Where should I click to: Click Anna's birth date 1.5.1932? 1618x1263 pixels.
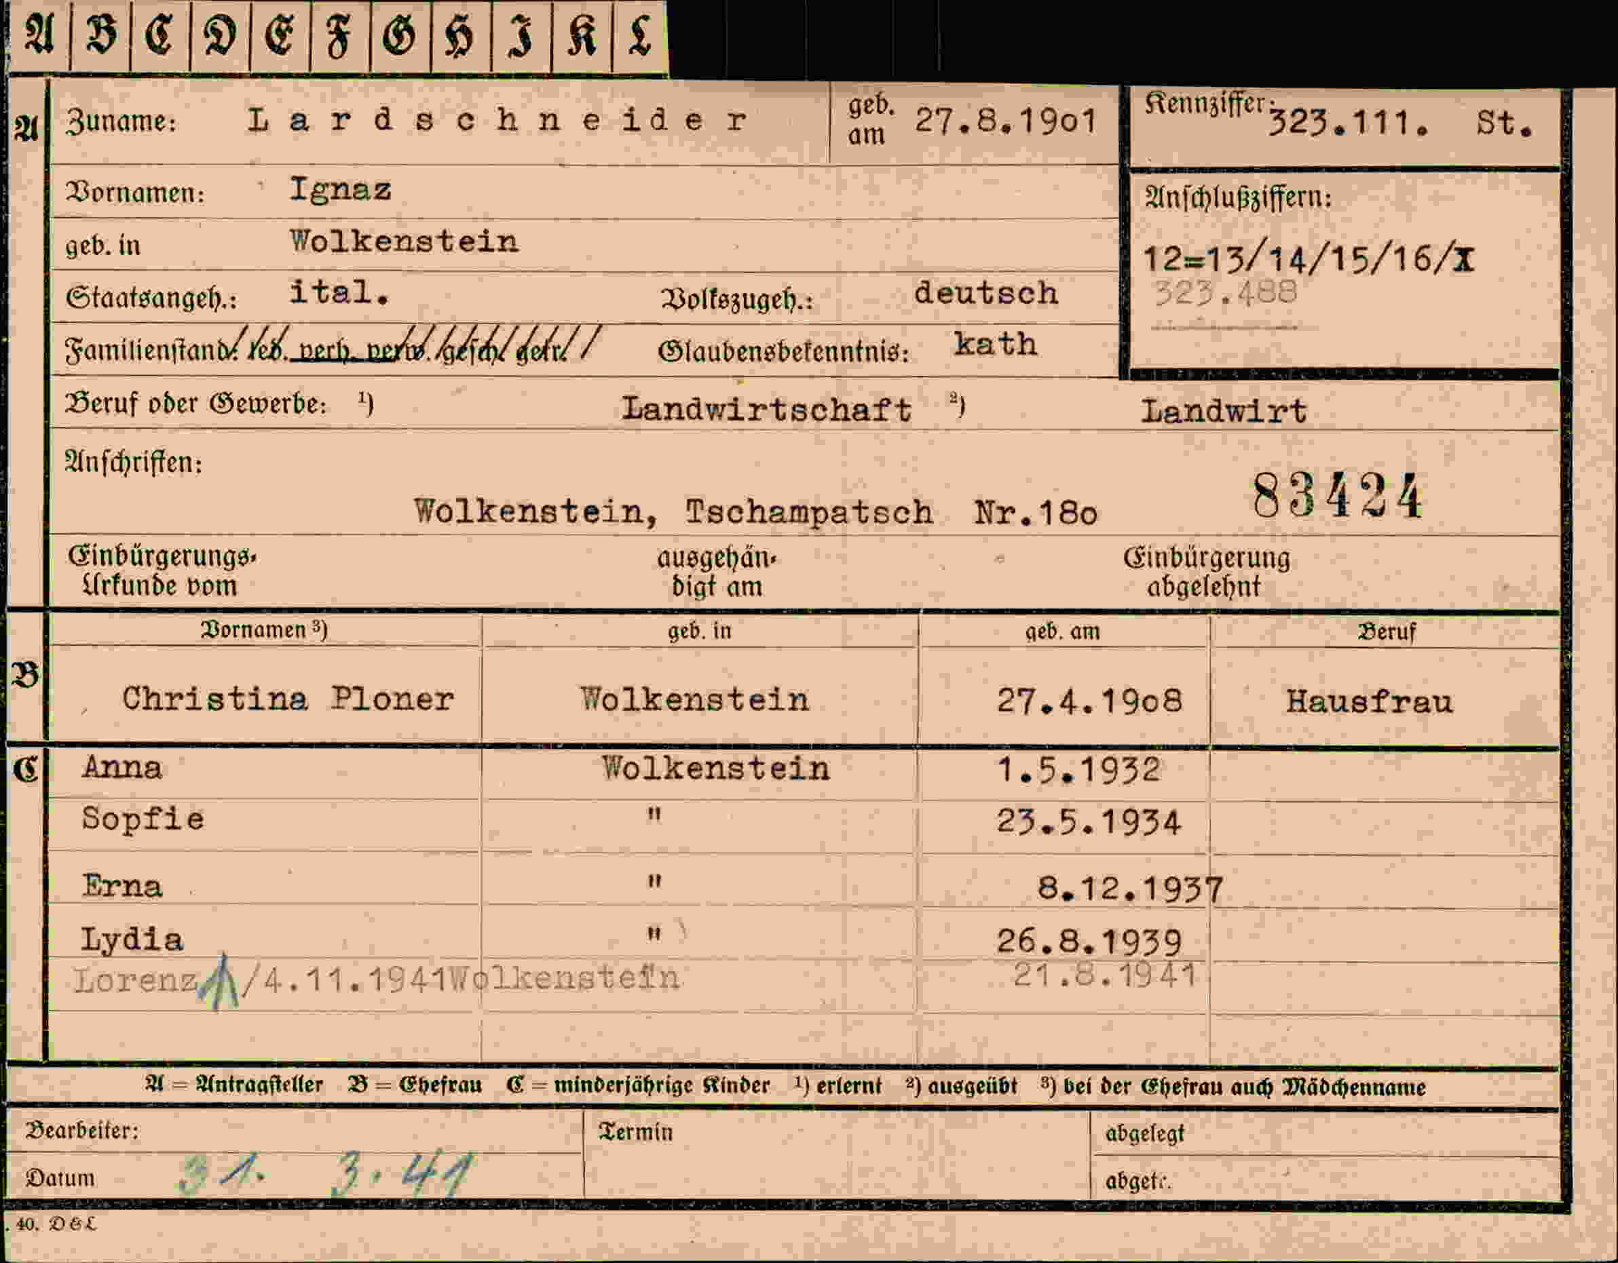pos(1078,770)
